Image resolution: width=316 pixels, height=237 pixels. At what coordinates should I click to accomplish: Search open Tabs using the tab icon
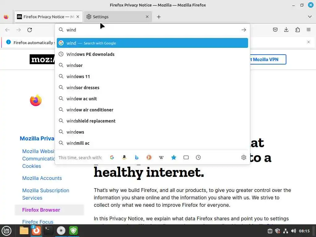186,157
